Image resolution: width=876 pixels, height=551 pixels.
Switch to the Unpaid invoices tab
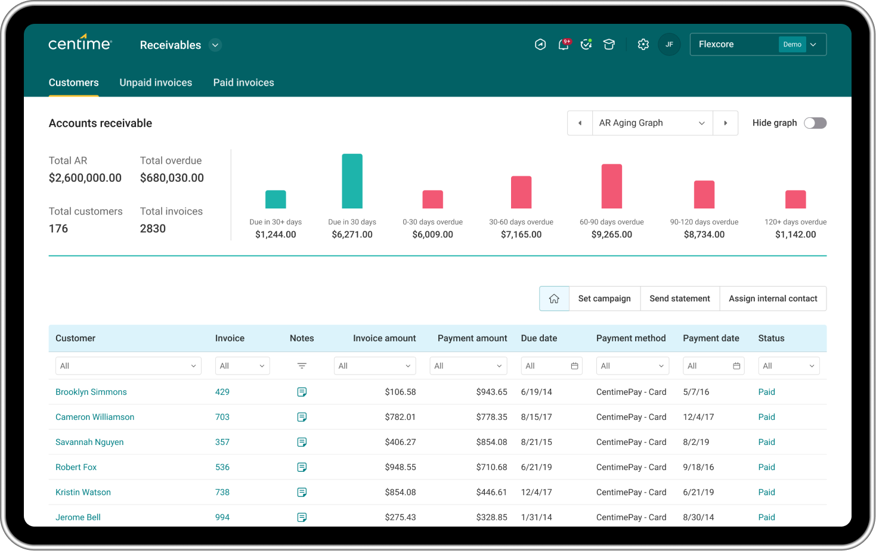156,82
